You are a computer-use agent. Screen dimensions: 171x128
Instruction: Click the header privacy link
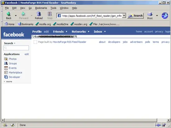[159, 32]
